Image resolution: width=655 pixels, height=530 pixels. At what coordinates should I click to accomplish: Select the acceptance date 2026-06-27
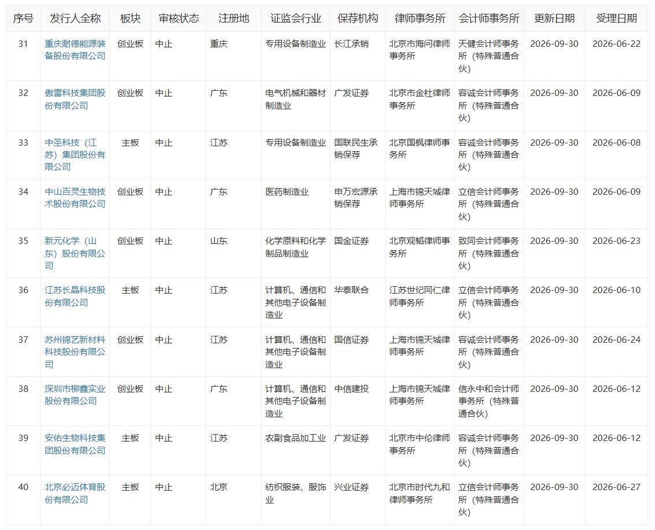pos(616,487)
